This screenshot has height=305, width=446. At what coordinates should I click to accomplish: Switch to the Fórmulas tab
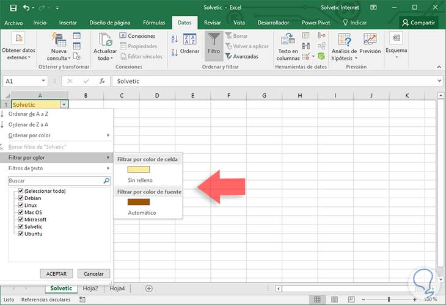click(154, 23)
